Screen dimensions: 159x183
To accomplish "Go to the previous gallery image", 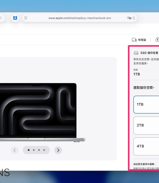I will click(x=14, y=150).
